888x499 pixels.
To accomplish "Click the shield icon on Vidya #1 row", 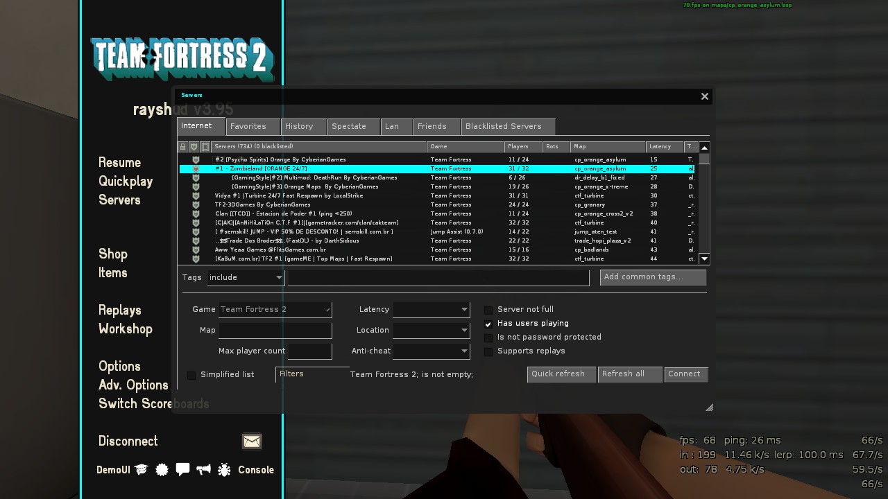I will click(196, 196).
